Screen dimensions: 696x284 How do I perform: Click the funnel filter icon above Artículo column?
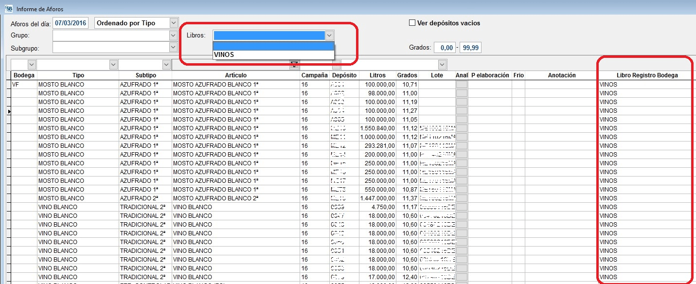pos(293,64)
